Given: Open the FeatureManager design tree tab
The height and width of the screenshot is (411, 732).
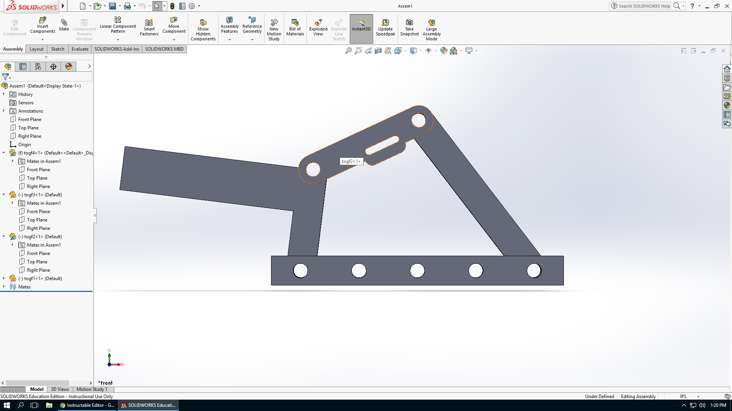Looking at the screenshot, I should [8, 67].
